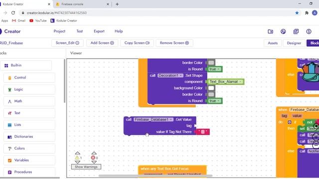Open the Project menu
The height and width of the screenshot is (179, 319).
click(59, 31)
